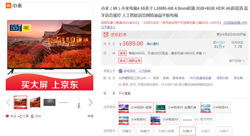The height and width of the screenshot is (136, 250).
Task: Select the 小米电视4S 金属机身 option
Action: (x=177, y=107)
